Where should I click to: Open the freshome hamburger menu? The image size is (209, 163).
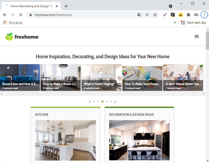(x=197, y=37)
